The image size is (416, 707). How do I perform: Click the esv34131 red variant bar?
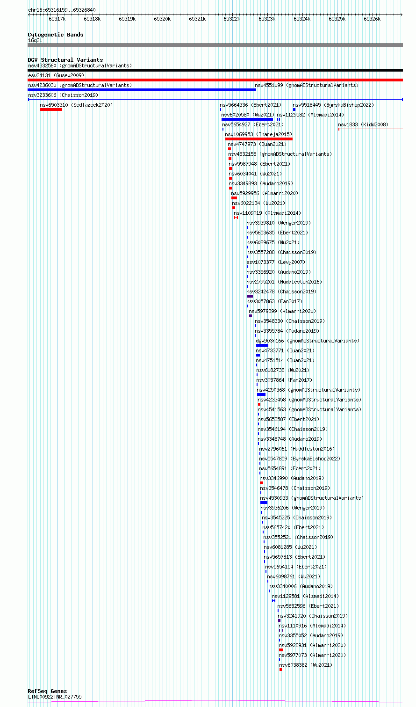coord(215,80)
